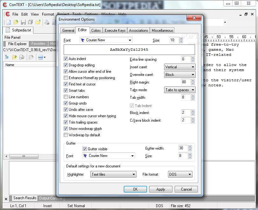
Task: Open Insert caret dropdown
Action: point(180,67)
